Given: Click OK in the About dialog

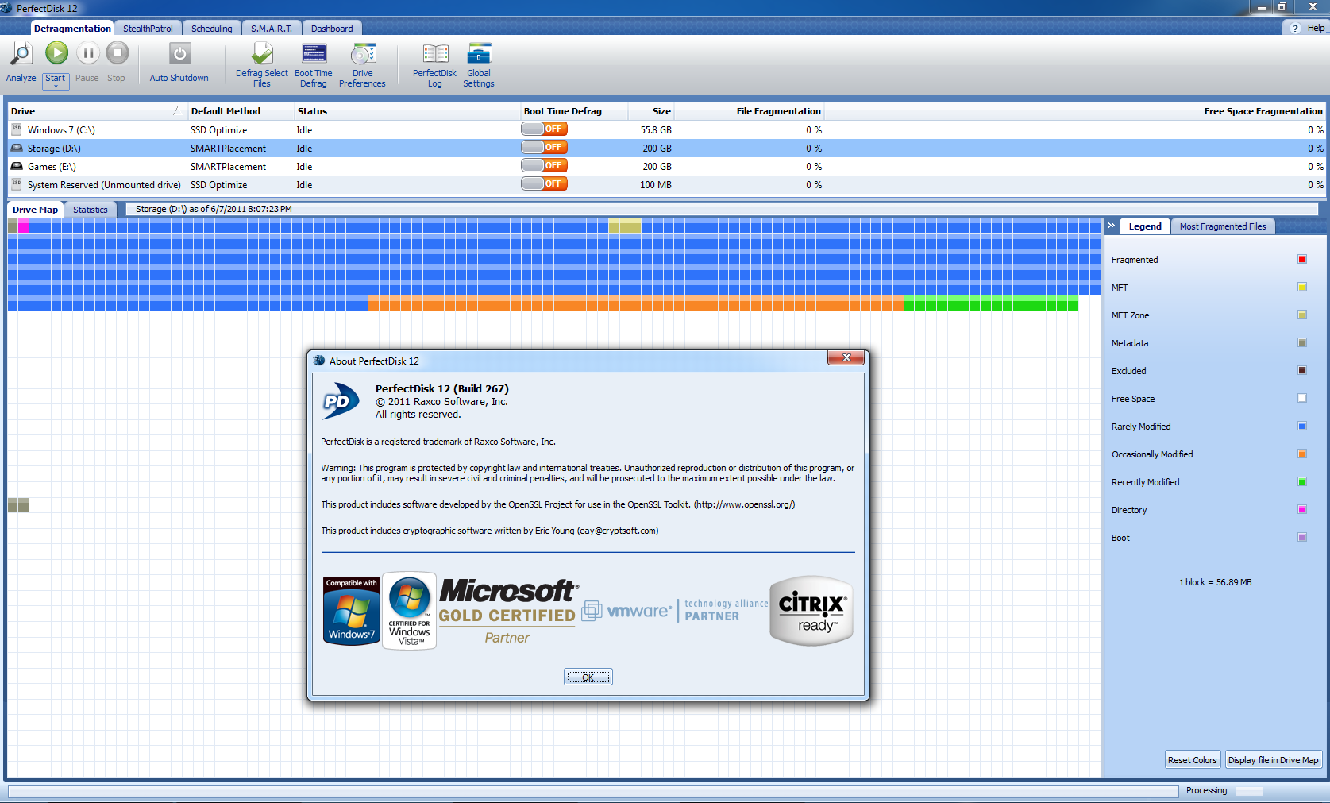Looking at the screenshot, I should pos(588,678).
